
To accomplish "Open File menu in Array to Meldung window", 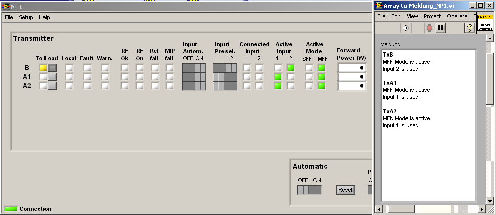I will (x=382, y=16).
